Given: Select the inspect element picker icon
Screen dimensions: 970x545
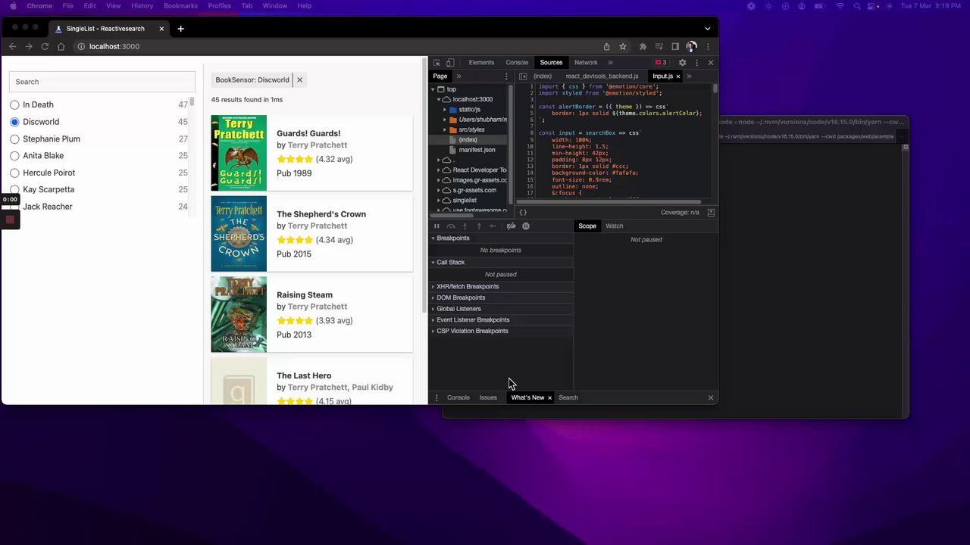Looking at the screenshot, I should [x=436, y=63].
